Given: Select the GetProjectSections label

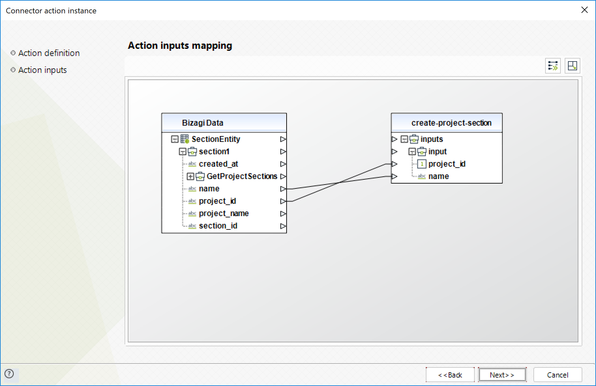Looking at the screenshot, I should point(242,176).
